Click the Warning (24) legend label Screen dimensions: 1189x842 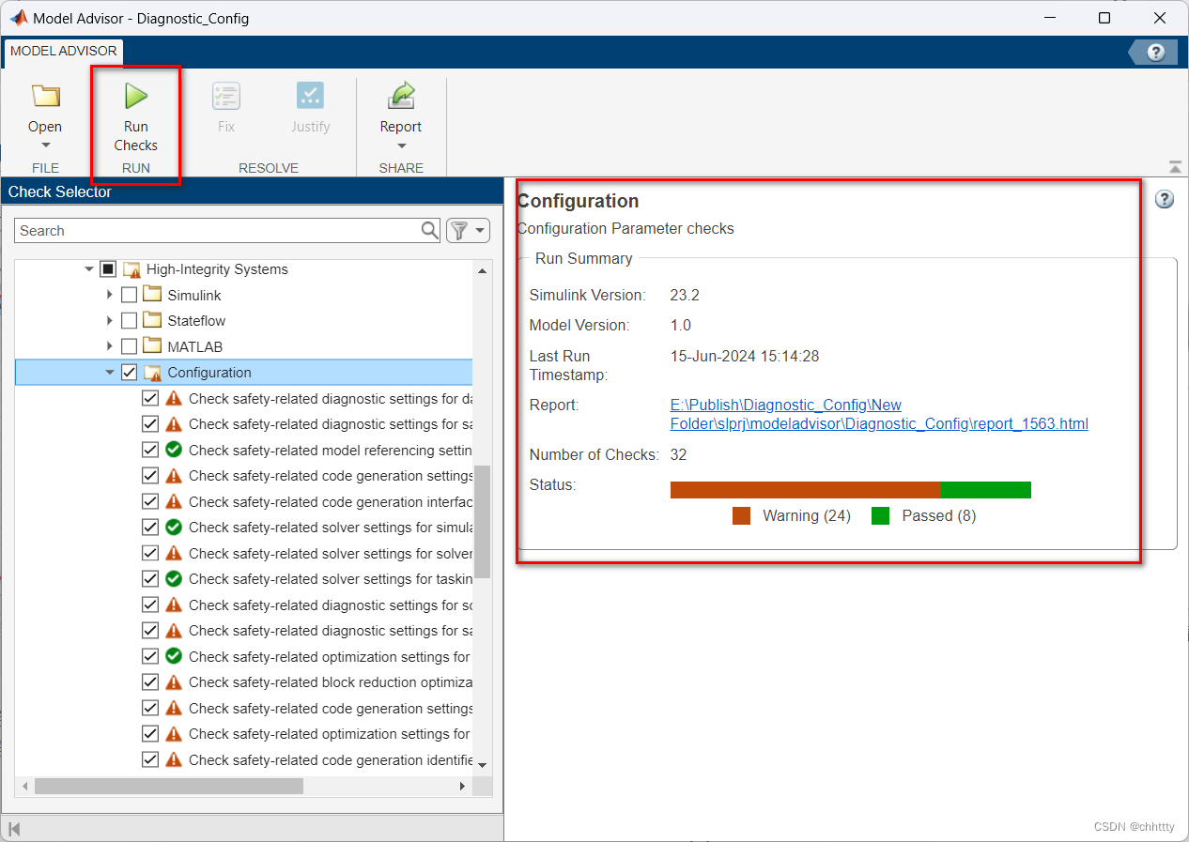coord(807,515)
